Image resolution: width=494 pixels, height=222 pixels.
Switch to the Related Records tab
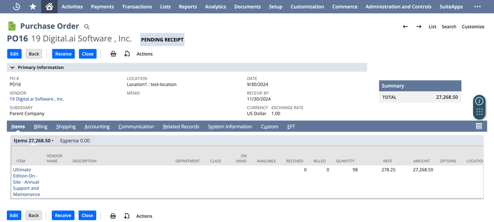pyautogui.click(x=181, y=127)
